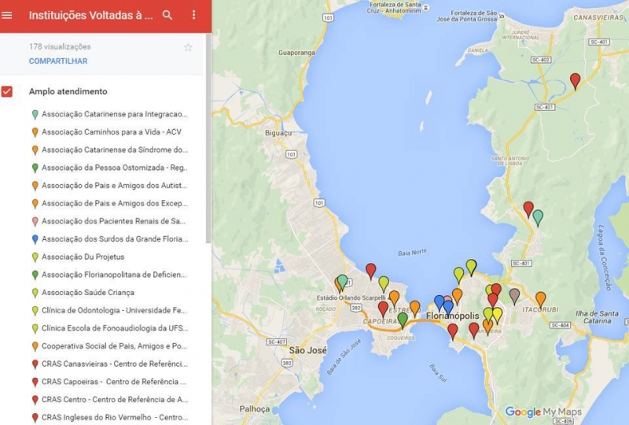Viewport: 629px width, 425px height.
Task: Click the search magnifier icon
Action: pyautogui.click(x=167, y=15)
